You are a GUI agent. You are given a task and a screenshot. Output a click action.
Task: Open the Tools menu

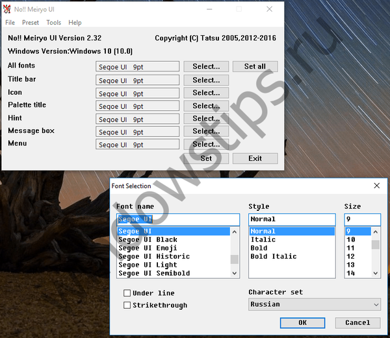[x=53, y=23]
